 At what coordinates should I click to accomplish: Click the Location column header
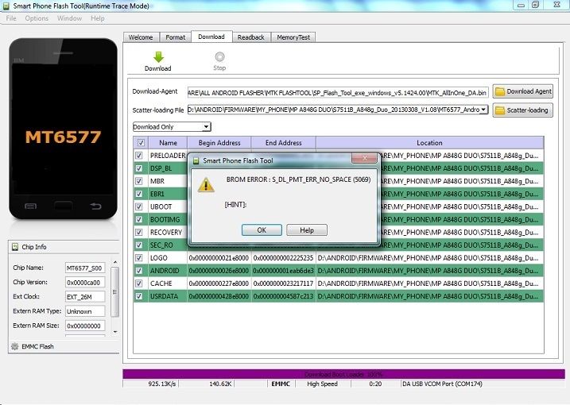(429, 143)
